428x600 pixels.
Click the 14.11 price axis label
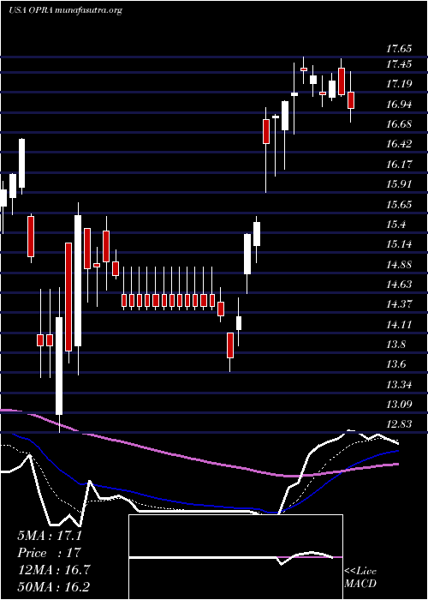(399, 325)
